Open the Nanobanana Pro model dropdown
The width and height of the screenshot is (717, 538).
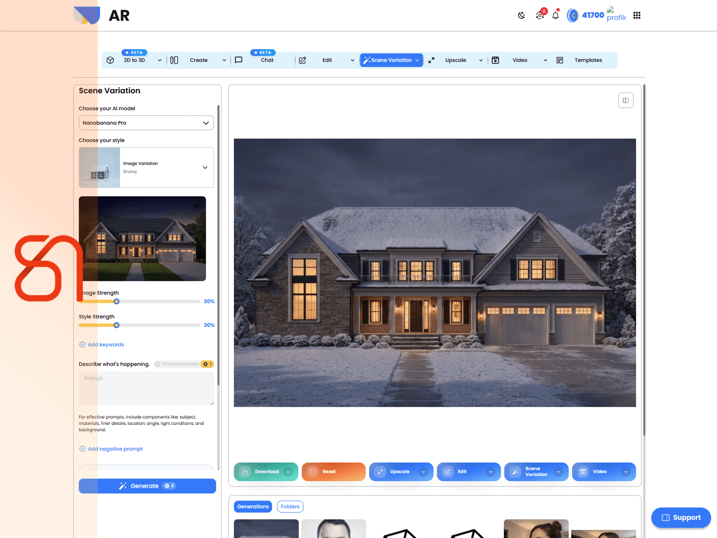tap(146, 123)
